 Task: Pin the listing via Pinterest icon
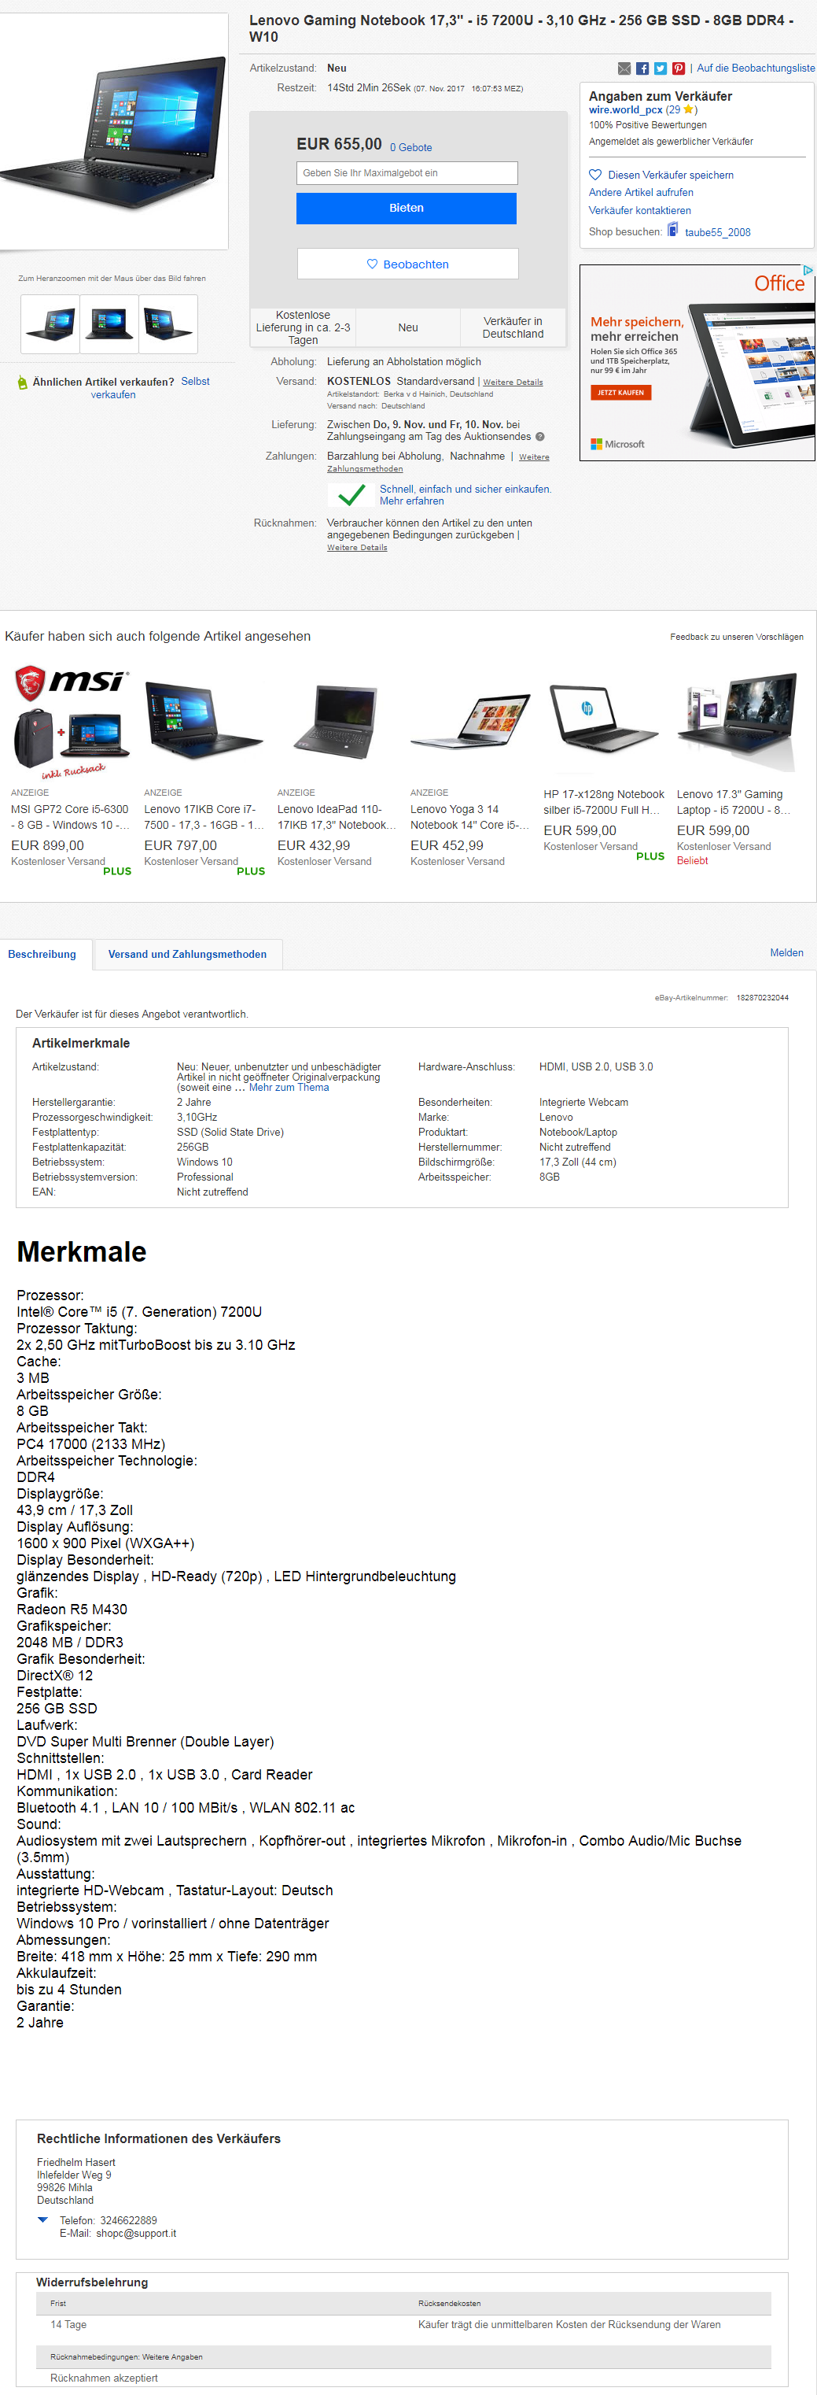point(679,68)
